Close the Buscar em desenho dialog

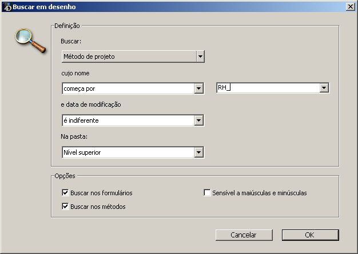[x=349, y=7]
